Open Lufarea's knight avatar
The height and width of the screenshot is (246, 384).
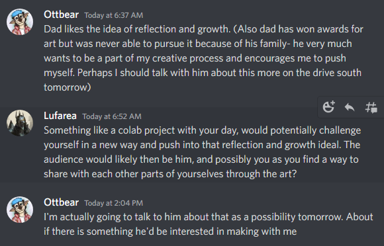(20, 123)
